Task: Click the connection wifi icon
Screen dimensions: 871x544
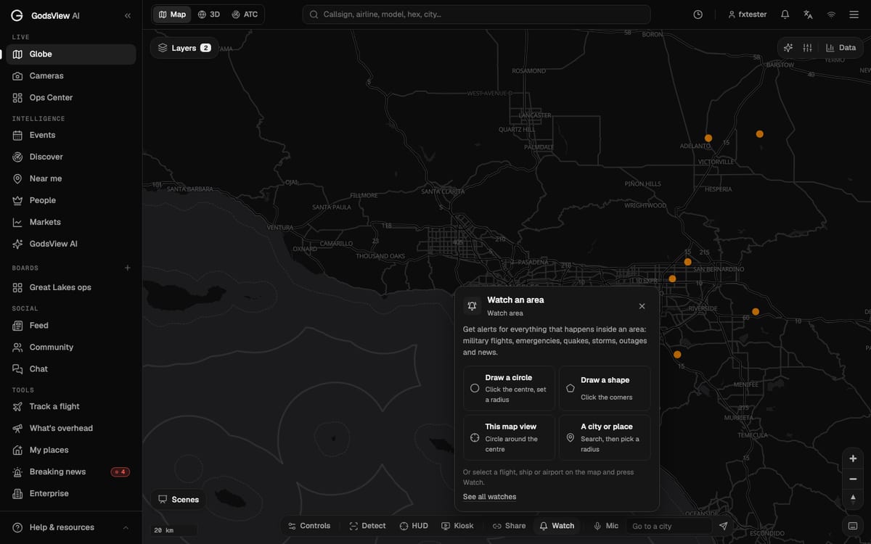Action: (831, 15)
